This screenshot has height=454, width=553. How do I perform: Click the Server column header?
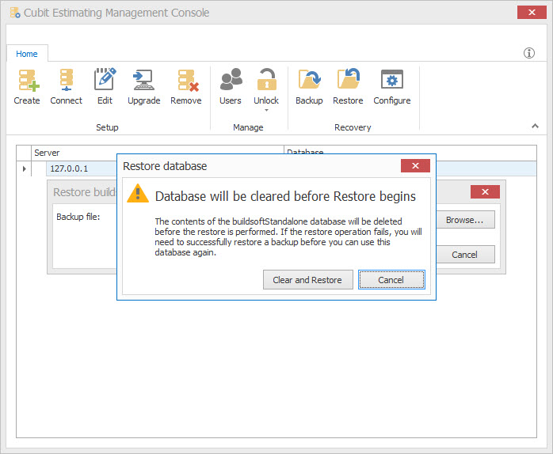click(x=158, y=153)
